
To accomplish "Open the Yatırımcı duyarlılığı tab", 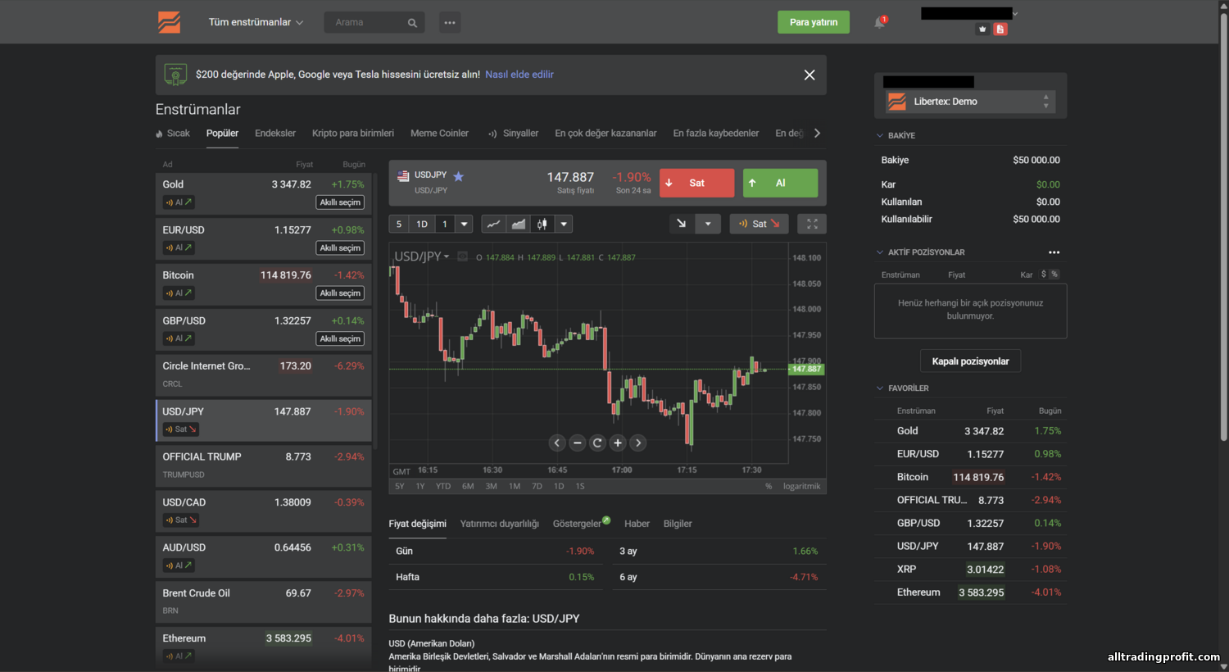I will click(x=500, y=524).
